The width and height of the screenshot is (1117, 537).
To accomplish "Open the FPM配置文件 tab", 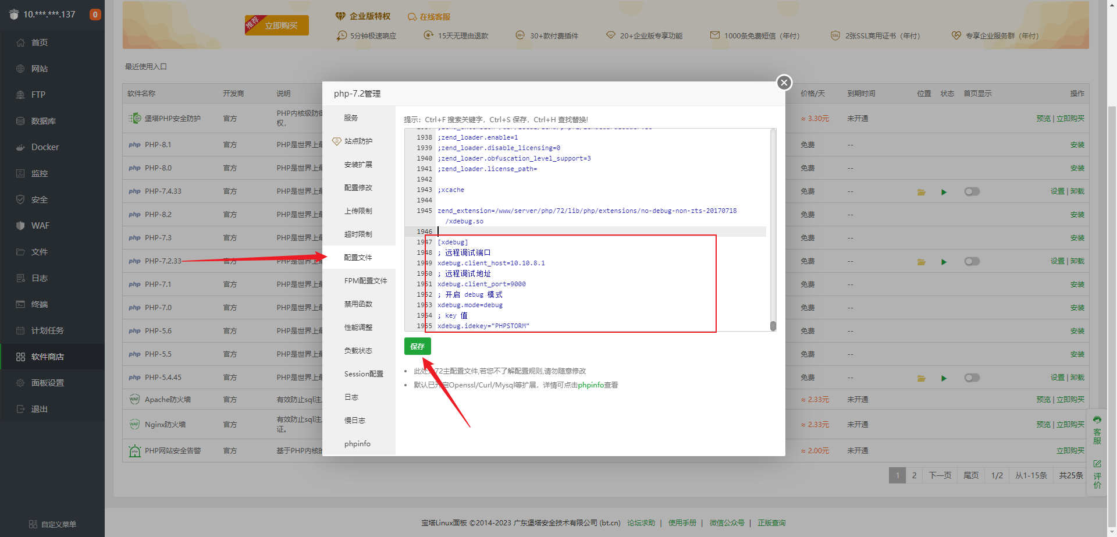I will tap(359, 280).
